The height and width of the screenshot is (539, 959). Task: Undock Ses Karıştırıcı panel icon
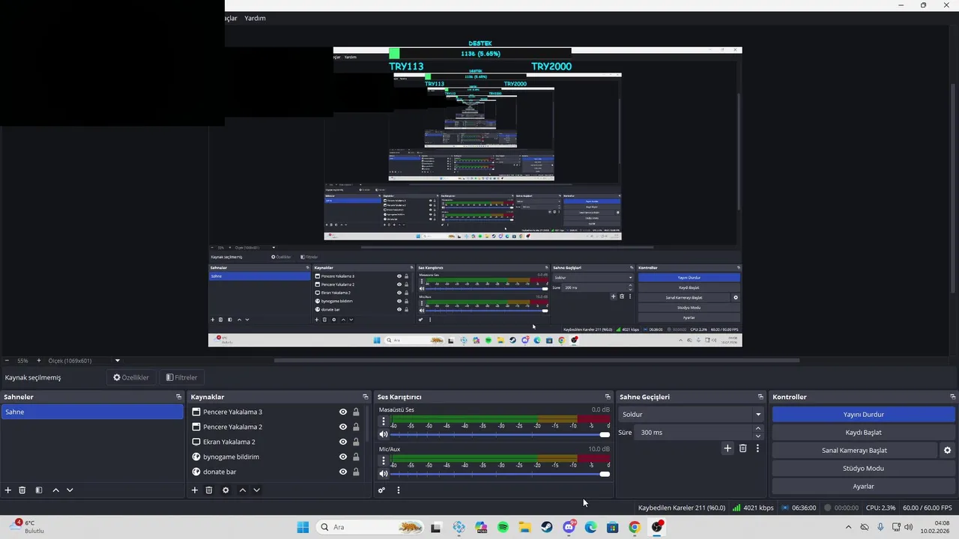pos(608,397)
